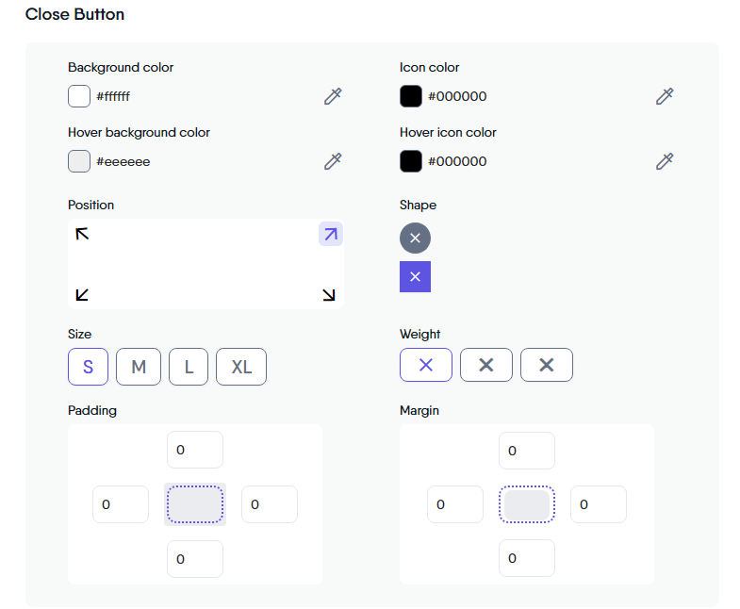Click eyedropper for Hover background color
740x609 pixels.
click(333, 161)
